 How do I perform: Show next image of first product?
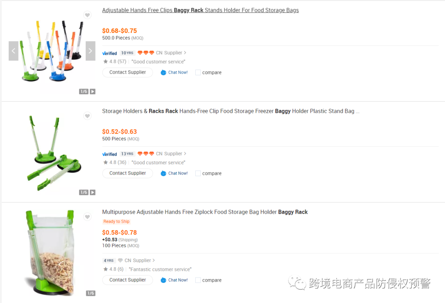click(90, 51)
